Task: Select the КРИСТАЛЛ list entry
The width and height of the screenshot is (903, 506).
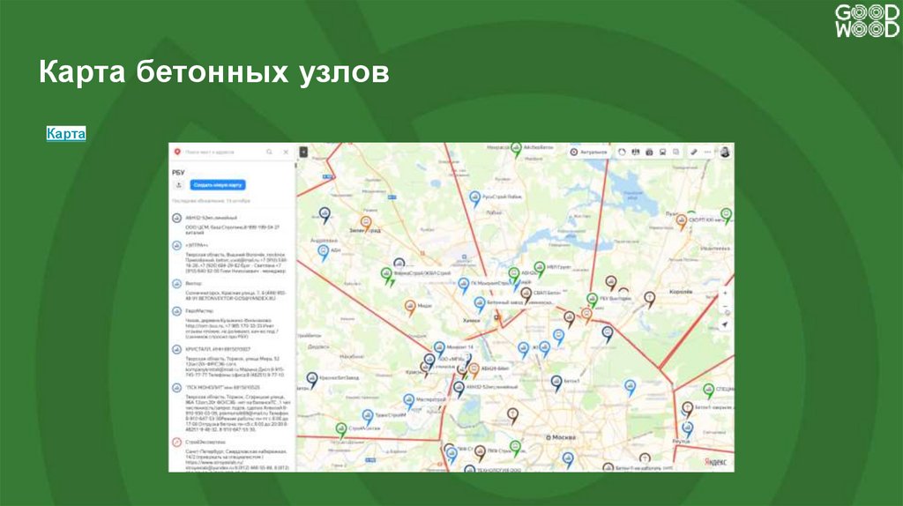Action: (x=232, y=361)
